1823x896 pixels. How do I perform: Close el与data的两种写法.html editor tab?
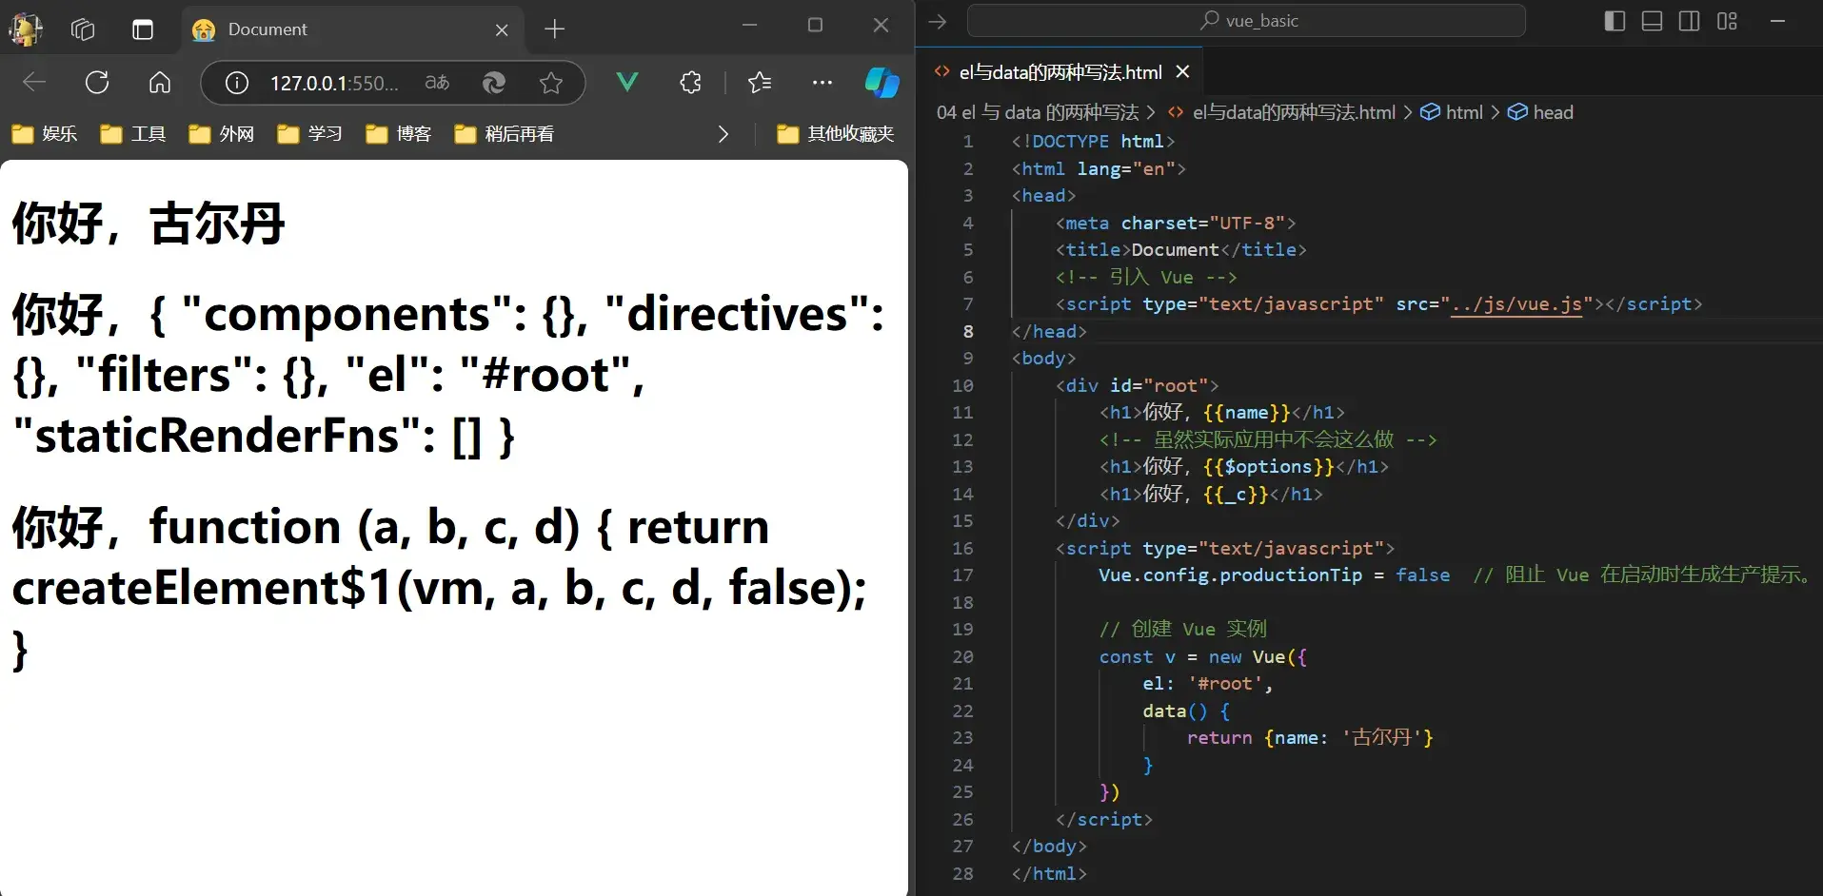tap(1183, 72)
